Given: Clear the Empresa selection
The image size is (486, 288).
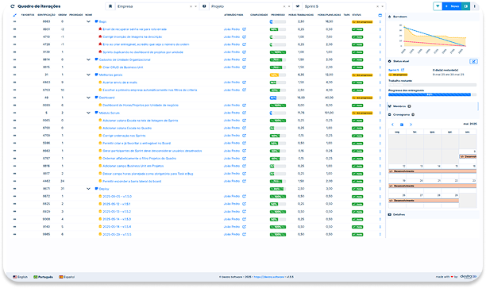Looking at the screenshot, I should 191,6.
